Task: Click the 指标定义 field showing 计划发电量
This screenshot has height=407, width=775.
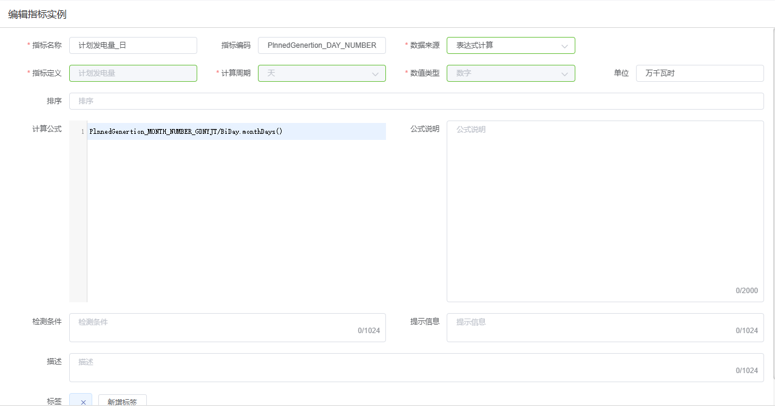Action: point(133,73)
